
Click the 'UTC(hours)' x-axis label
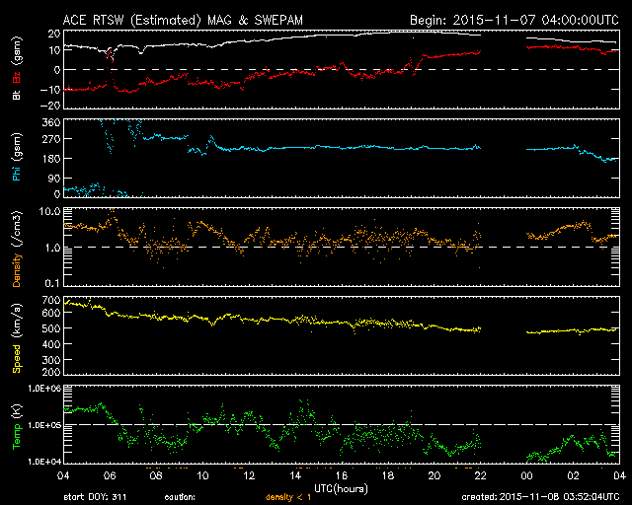click(x=341, y=489)
